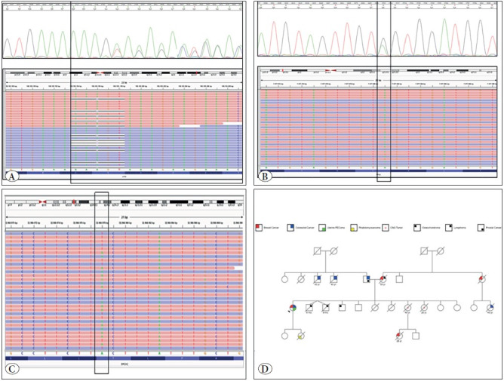Click the red centromere on panel A ideogram
Image resolution: width=504 pixels, height=381 pixels.
coord(100,73)
